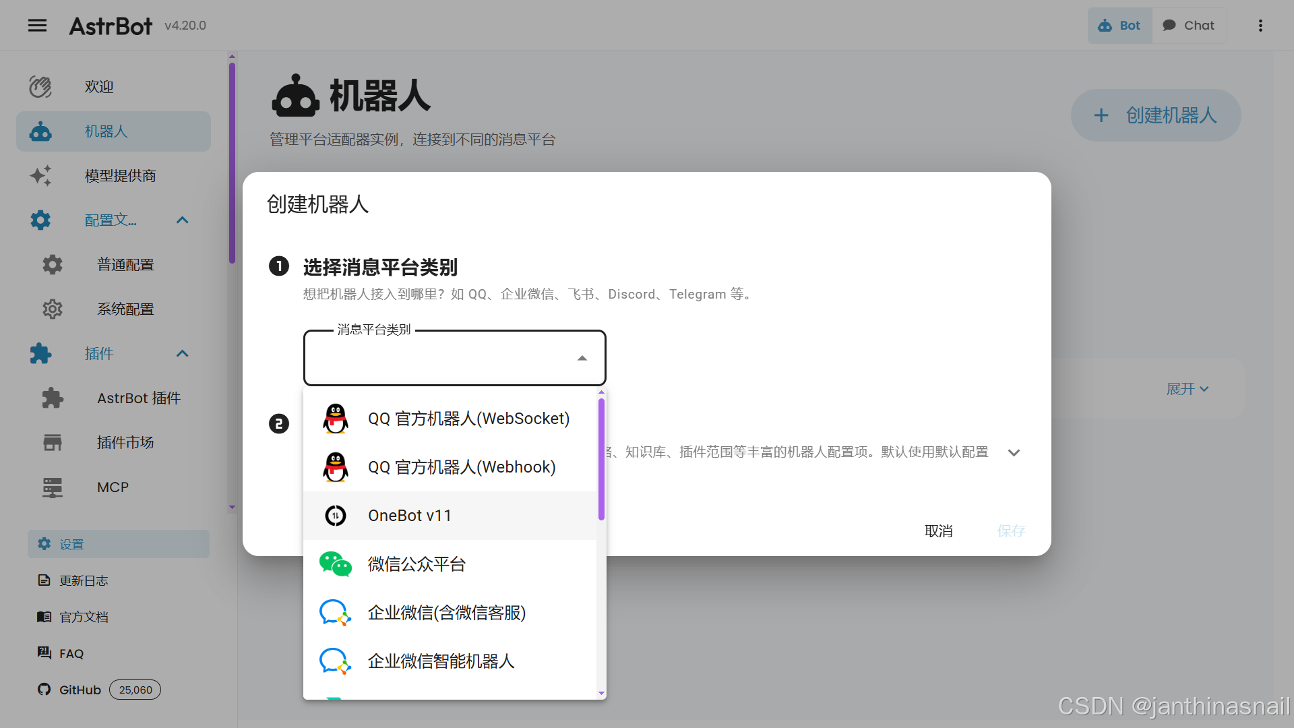The height and width of the screenshot is (728, 1294).
Task: Click the 普通配置 gear icon
Action: click(53, 265)
